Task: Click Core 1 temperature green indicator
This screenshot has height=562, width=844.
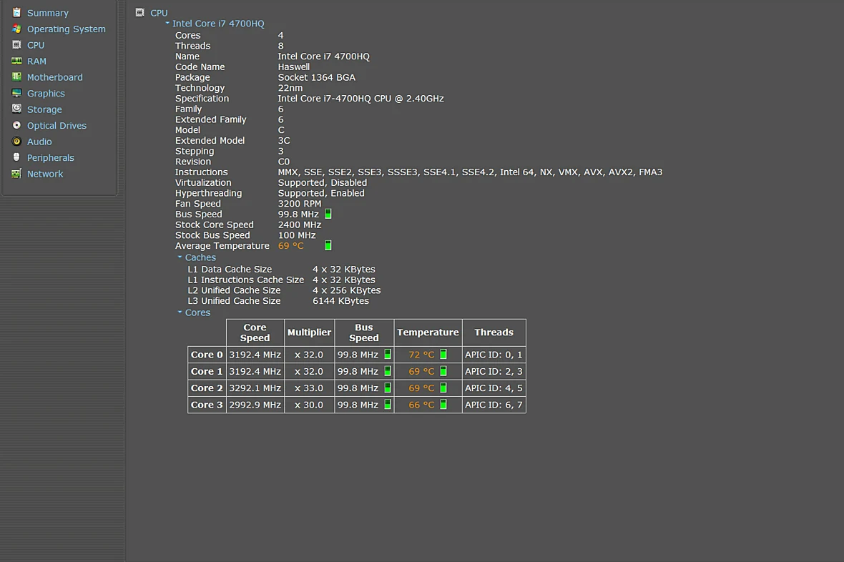Action: pos(443,371)
